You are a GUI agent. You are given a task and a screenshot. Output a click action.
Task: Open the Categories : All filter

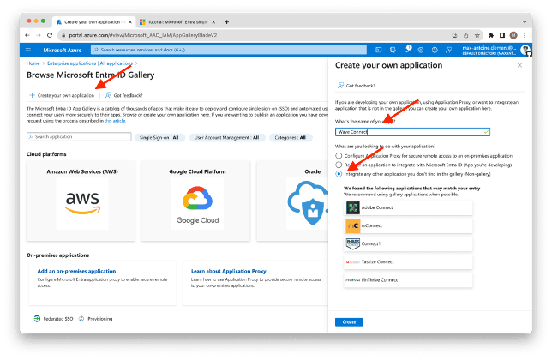click(x=291, y=138)
